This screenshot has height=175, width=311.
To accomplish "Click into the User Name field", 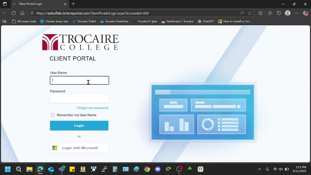I will (x=79, y=80).
